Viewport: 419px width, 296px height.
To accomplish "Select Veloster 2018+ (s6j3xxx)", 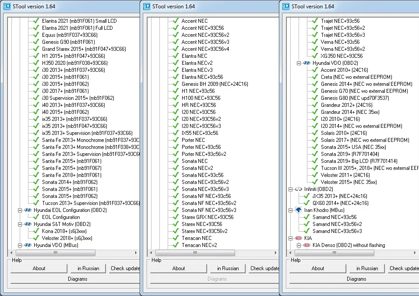I will tap(67, 238).
